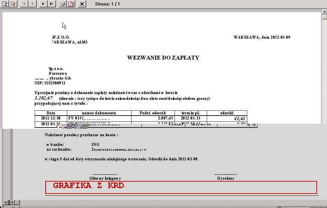Click the scroll down arrow at bottom left
The height and width of the screenshot is (208, 327).
coord(6,202)
